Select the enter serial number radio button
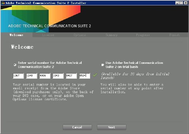The width and height of the screenshot is (189, 134). pos(15,65)
